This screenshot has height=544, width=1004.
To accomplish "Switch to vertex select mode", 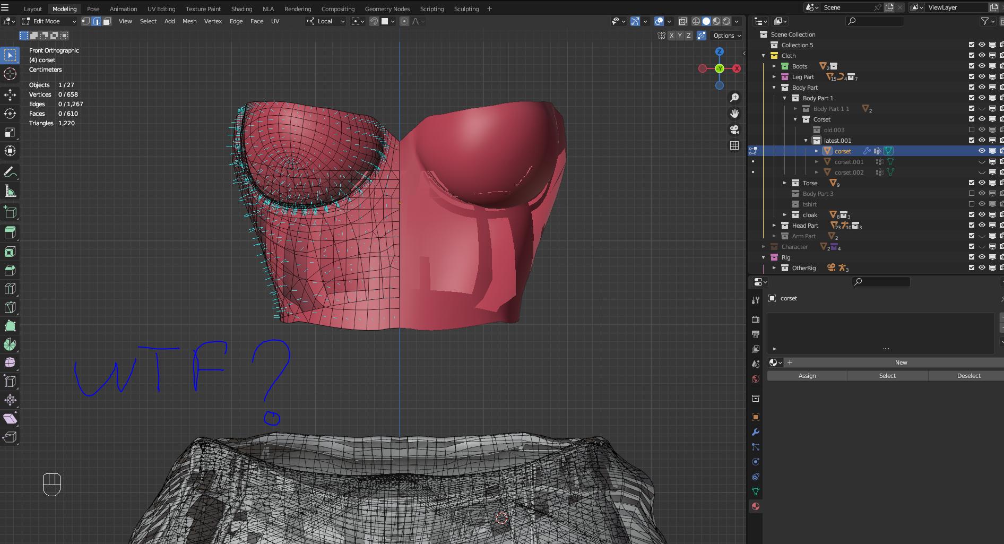I will 86,21.
